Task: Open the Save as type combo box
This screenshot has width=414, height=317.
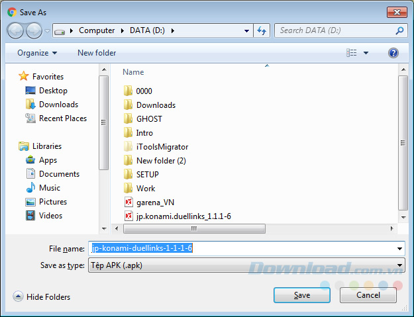Action: click(246, 265)
